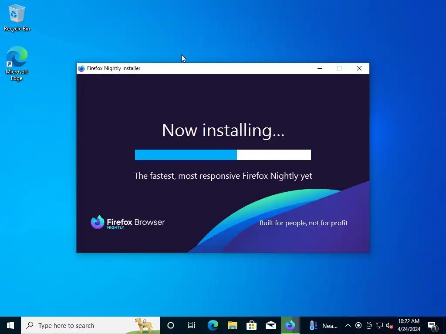This screenshot has width=446, height=334.
Task: Click 'Built for people, not for profit' text
Action: tap(304, 223)
